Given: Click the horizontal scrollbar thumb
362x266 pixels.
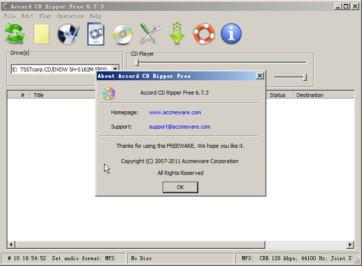Looking at the screenshot, I should click(140, 244).
